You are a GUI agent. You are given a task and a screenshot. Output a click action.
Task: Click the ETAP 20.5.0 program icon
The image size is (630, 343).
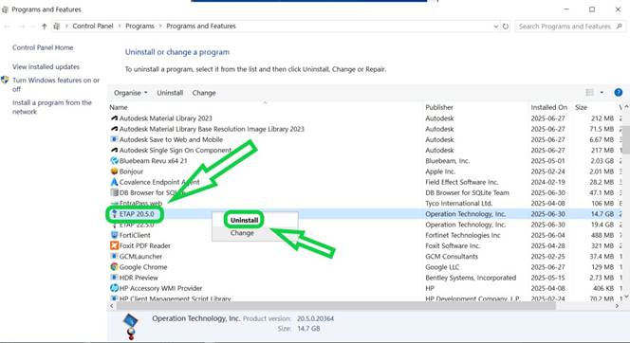pos(114,214)
